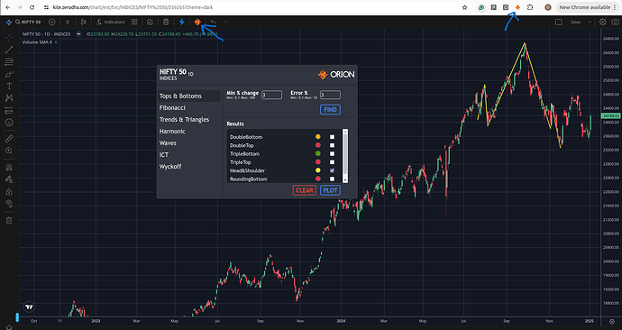This screenshot has width=622, height=330.
Task: Select the Harmonic category
Action: [172, 132]
